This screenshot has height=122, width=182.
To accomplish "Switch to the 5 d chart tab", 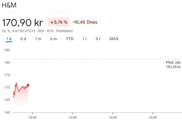I will pos(23,39).
